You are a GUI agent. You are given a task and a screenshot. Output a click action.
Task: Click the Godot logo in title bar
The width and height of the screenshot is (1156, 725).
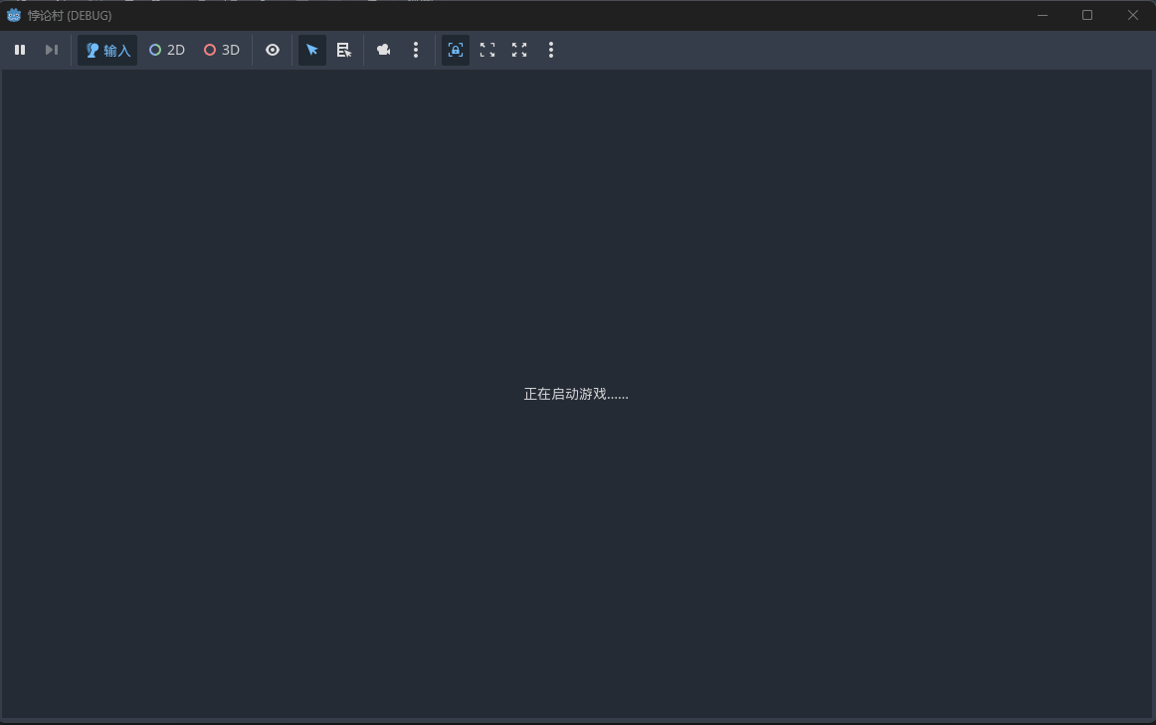pos(14,15)
